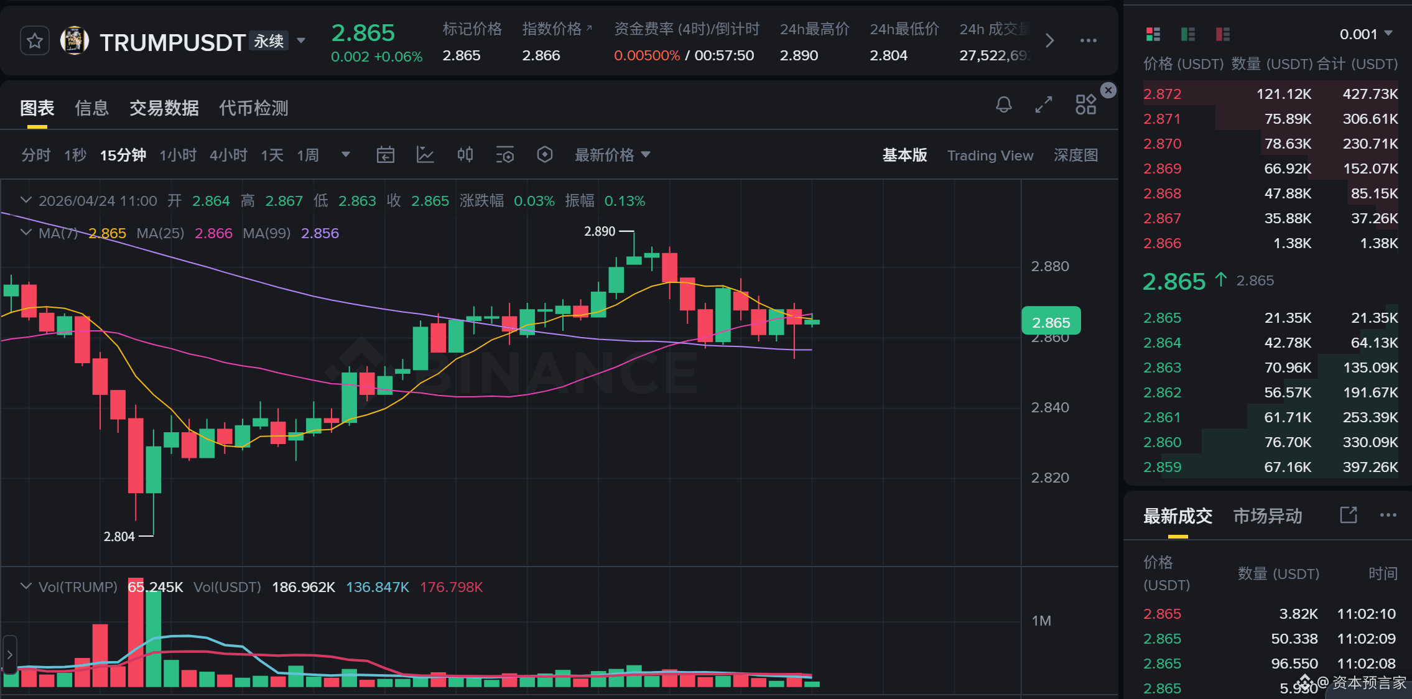Show bids only order book view
The height and width of the screenshot is (699, 1412).
[1187, 34]
